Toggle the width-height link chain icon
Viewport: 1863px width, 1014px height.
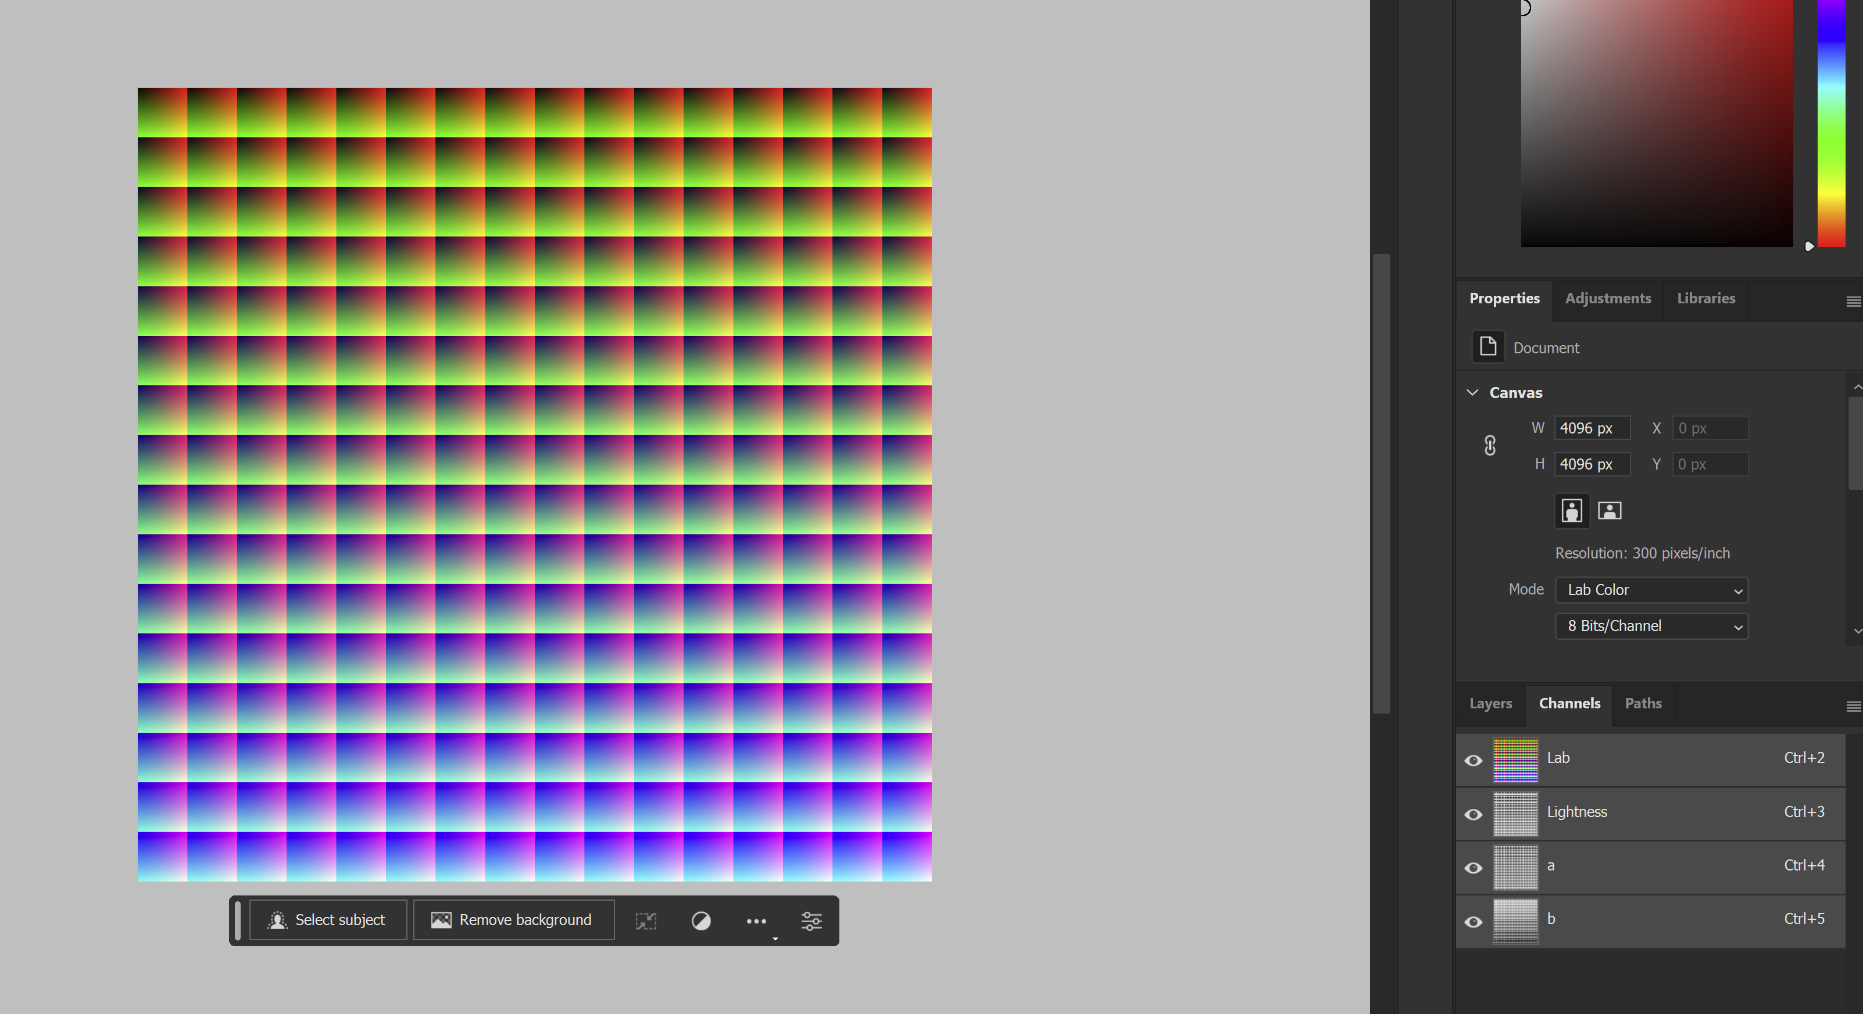pos(1490,445)
